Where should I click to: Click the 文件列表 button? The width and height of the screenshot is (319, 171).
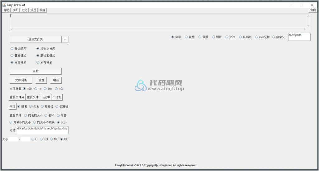(x=21, y=80)
